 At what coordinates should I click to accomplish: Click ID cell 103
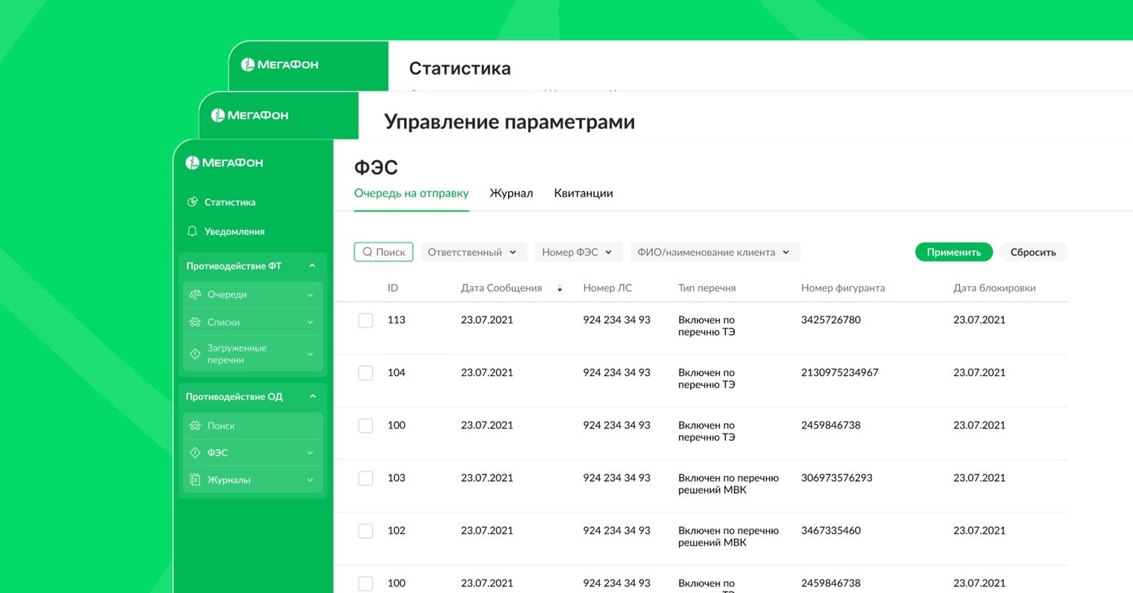[397, 478]
